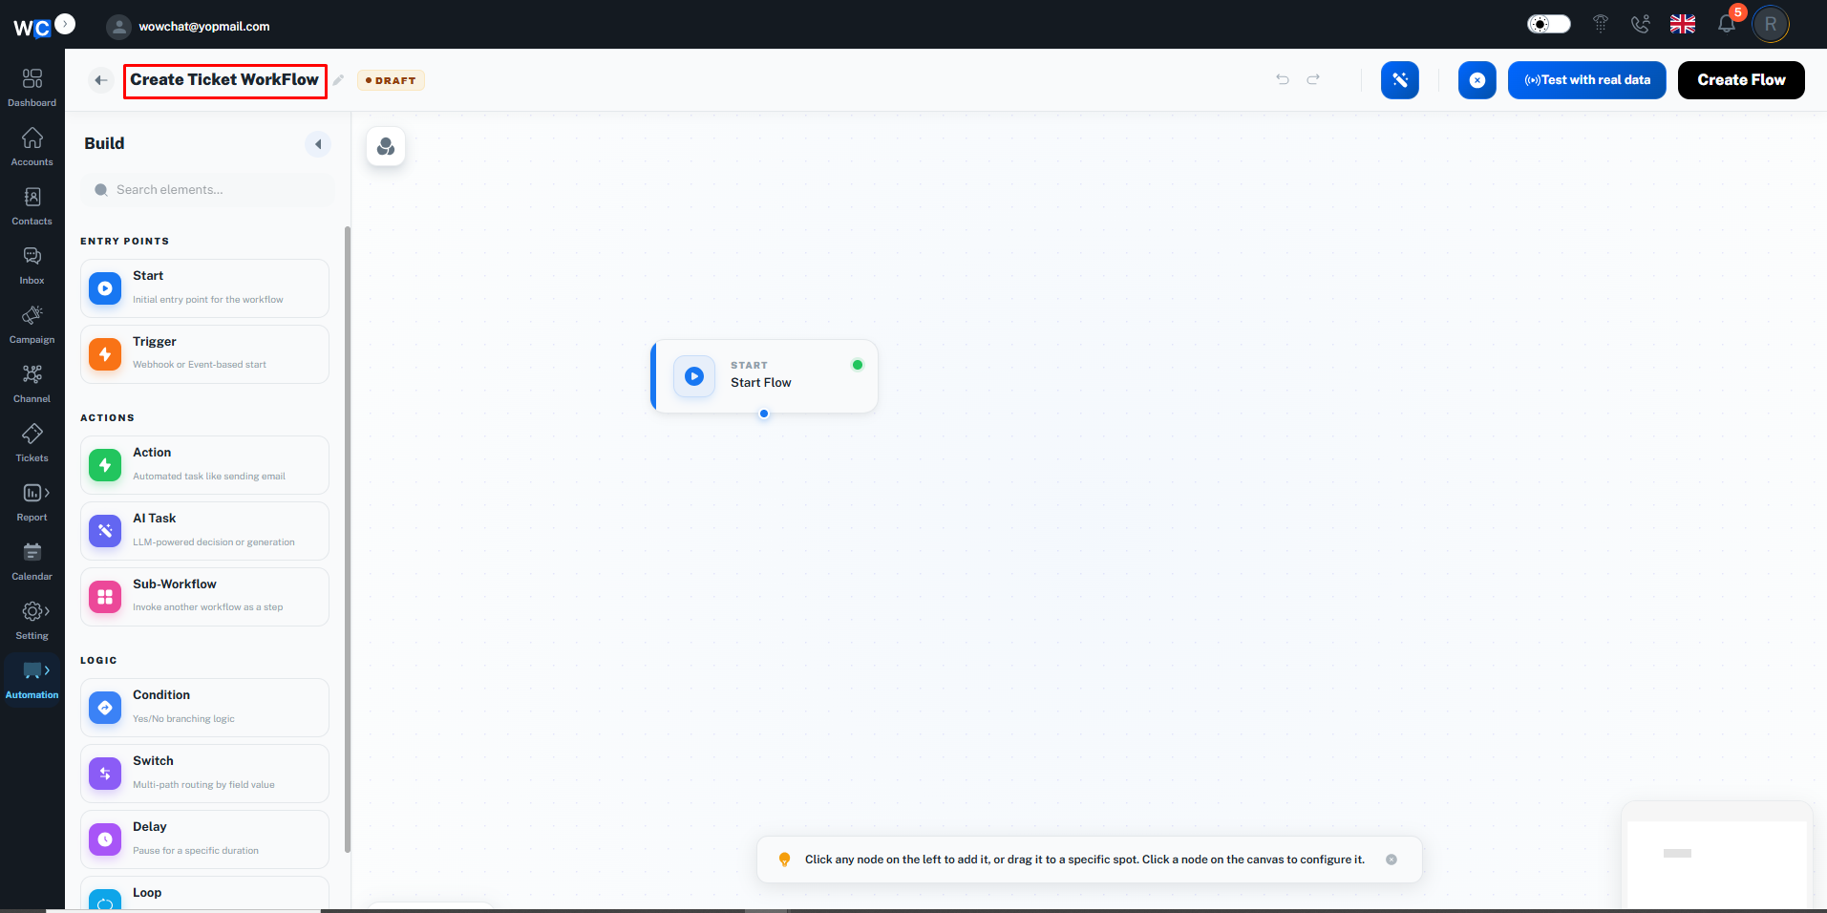Open the Dashboard sidebar icon
This screenshot has width=1827, height=913.
tap(32, 87)
